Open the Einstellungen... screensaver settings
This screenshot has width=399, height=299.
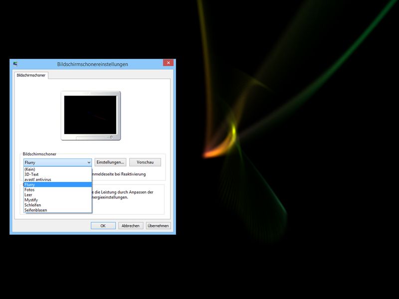tap(110, 162)
